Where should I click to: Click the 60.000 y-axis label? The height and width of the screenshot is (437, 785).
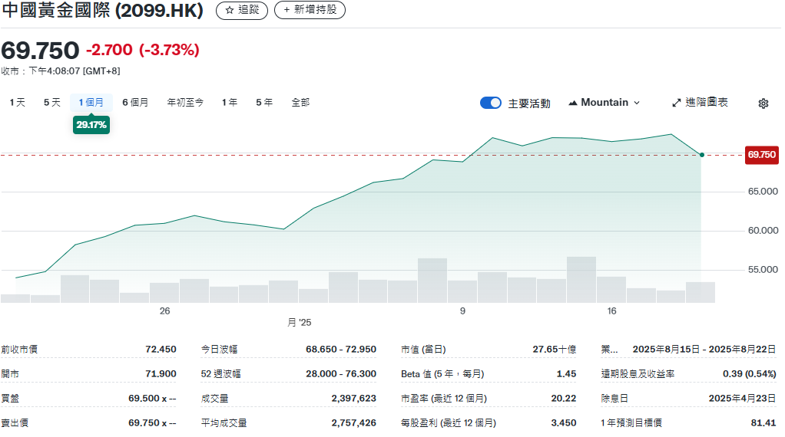[x=763, y=231]
